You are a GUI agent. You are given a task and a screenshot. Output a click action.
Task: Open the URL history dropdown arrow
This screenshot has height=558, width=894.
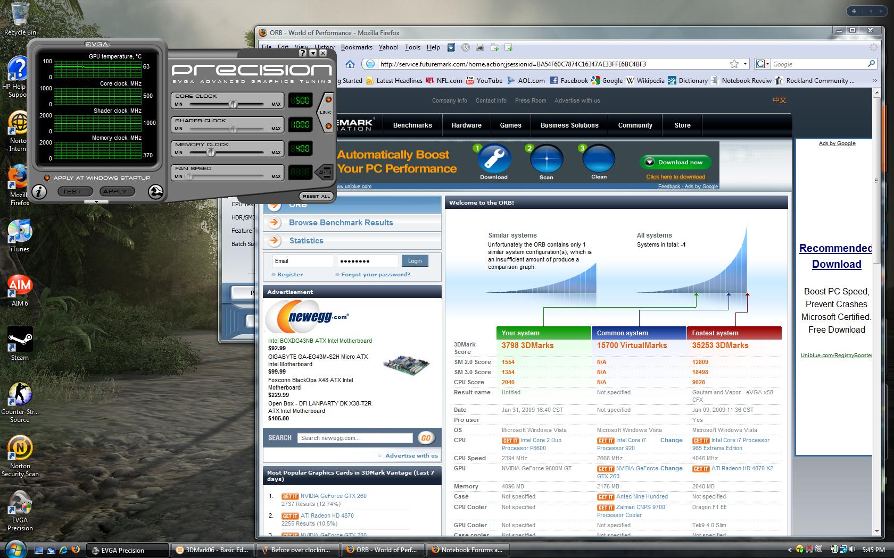click(x=745, y=64)
